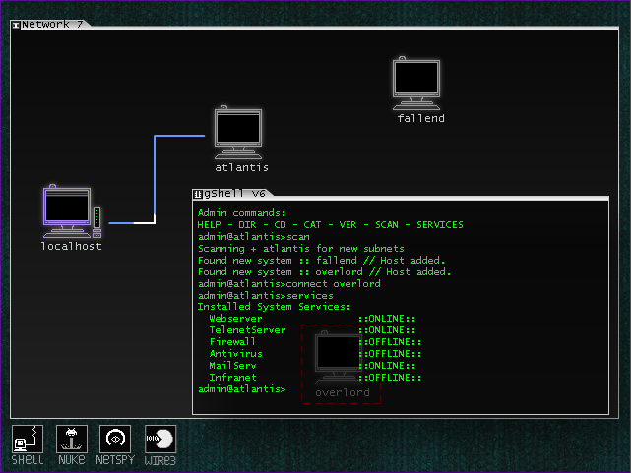Screen dimensions: 631x473
Task: Click the Webserver service line
Action: 235,319
